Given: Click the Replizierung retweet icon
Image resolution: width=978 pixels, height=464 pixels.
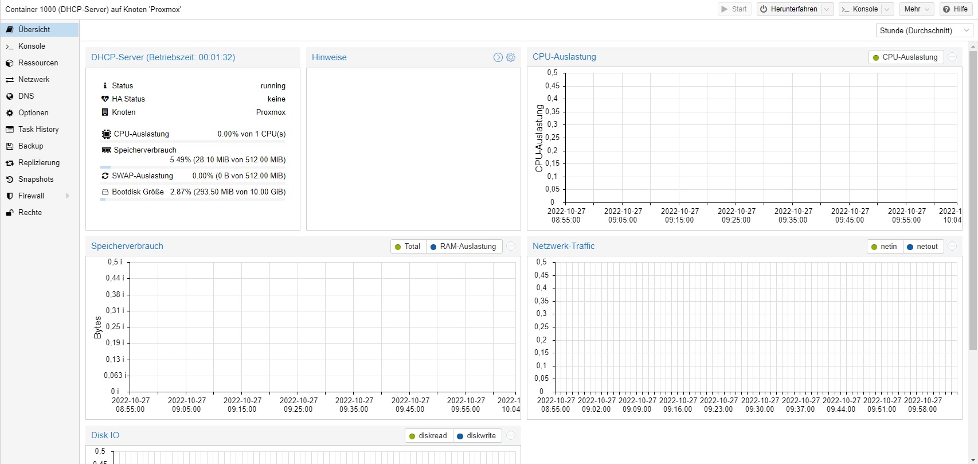Looking at the screenshot, I should click(x=10, y=163).
